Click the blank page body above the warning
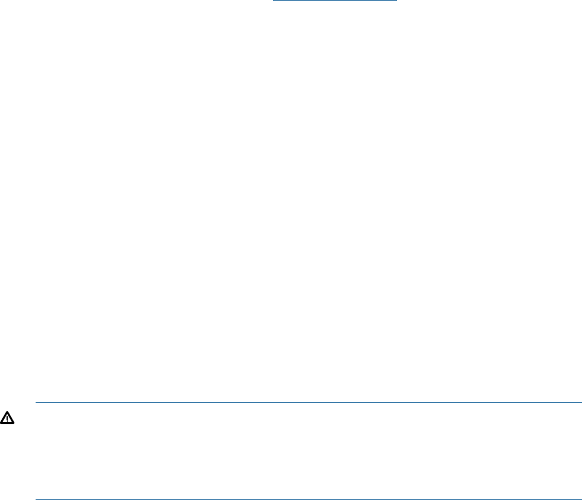582x500 pixels. [x=291, y=201]
